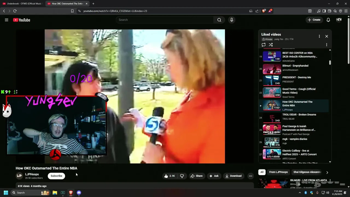Screen dimensions: 350x197
Task: Select the From LJPHoops chip
Action: (278, 172)
